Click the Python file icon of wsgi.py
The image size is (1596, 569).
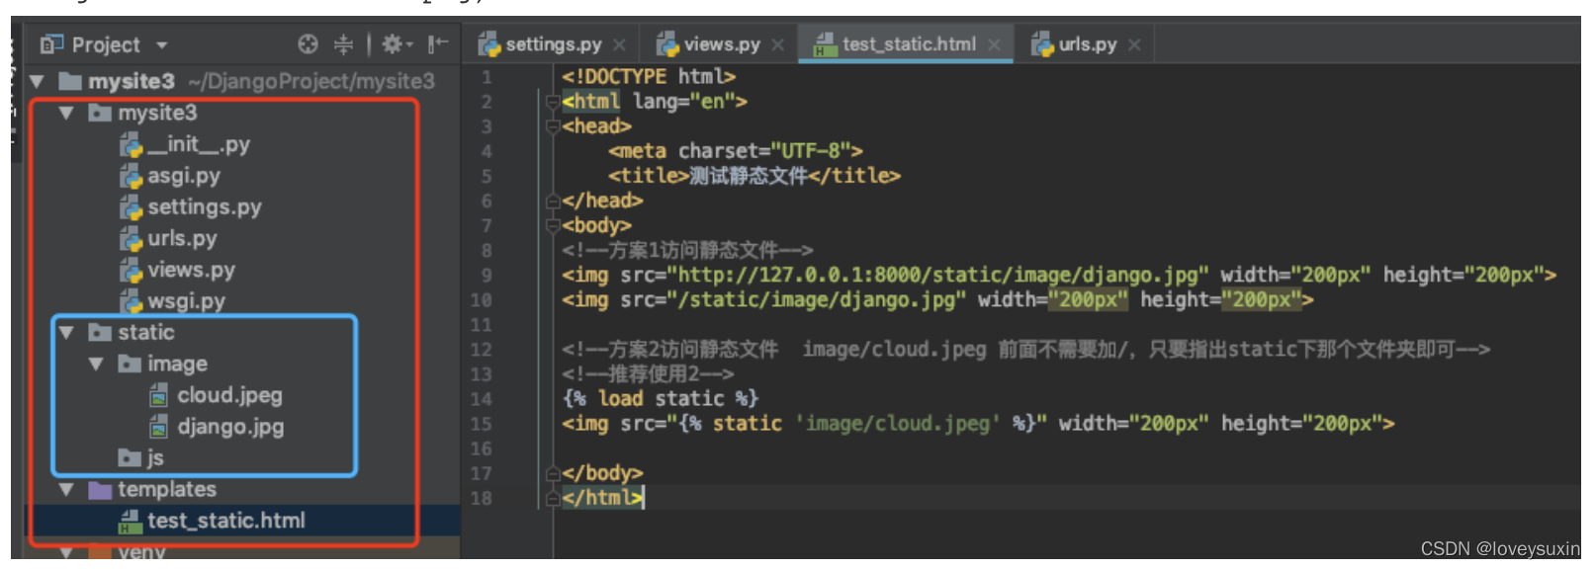(131, 301)
